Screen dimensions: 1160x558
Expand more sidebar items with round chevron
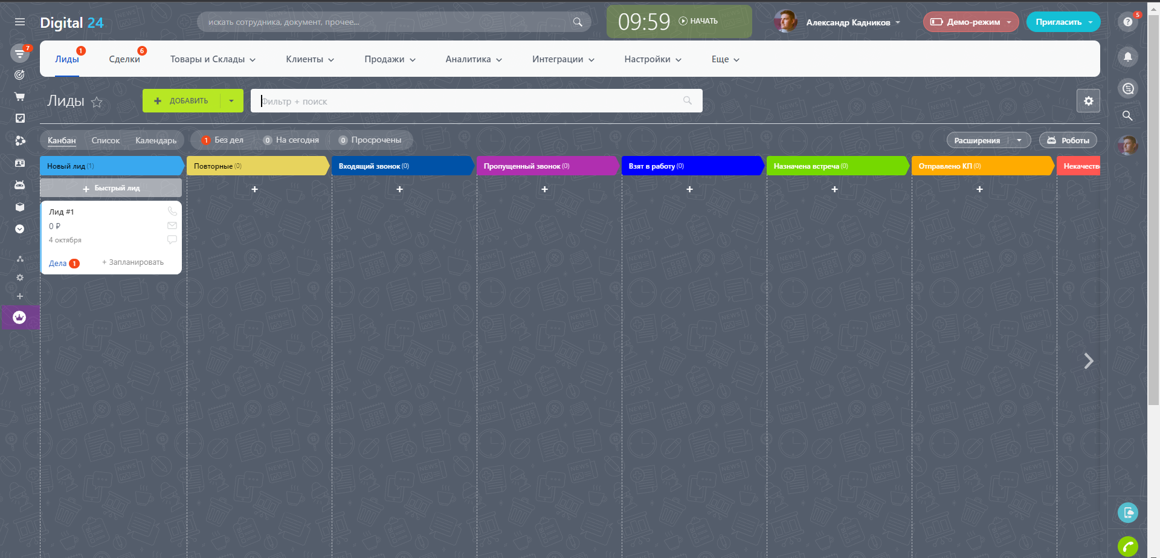20,229
